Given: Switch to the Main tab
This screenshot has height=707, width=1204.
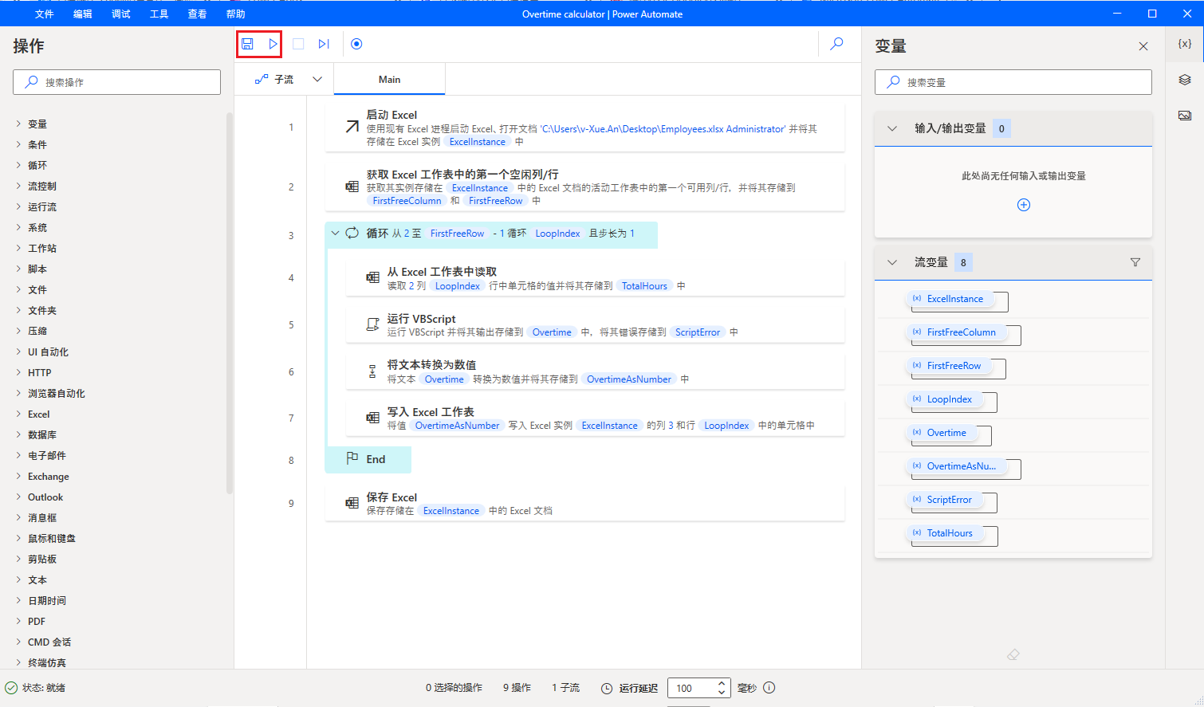Looking at the screenshot, I should [x=389, y=79].
